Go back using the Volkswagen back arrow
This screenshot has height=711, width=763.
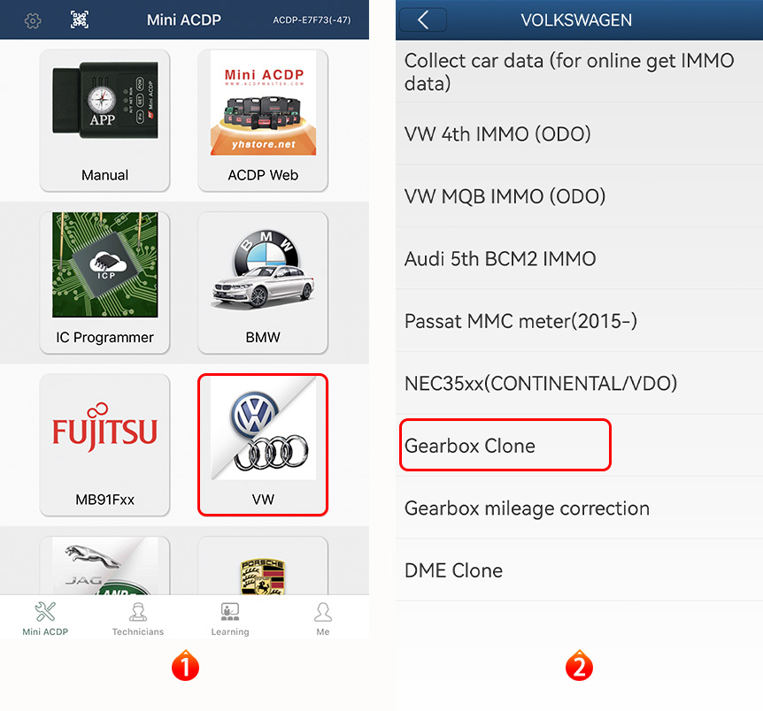point(423,20)
